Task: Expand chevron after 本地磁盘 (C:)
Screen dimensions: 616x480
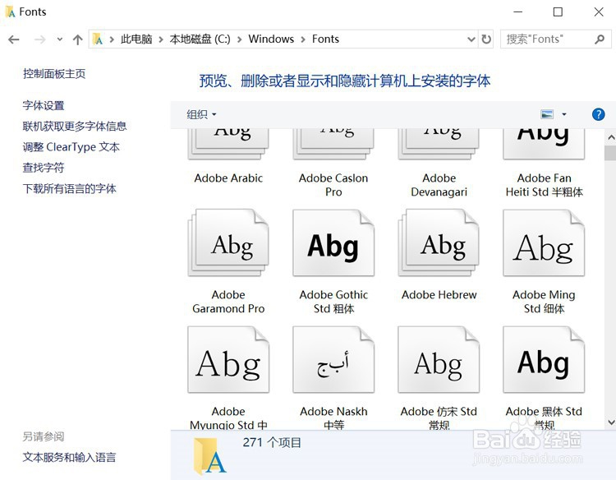Action: 240,39
